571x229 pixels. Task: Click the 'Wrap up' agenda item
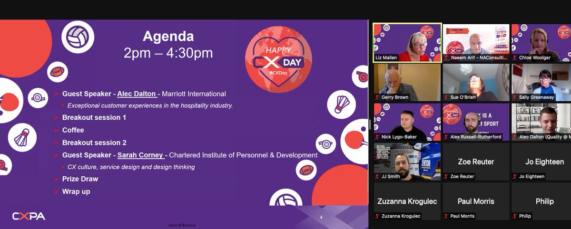(x=76, y=191)
